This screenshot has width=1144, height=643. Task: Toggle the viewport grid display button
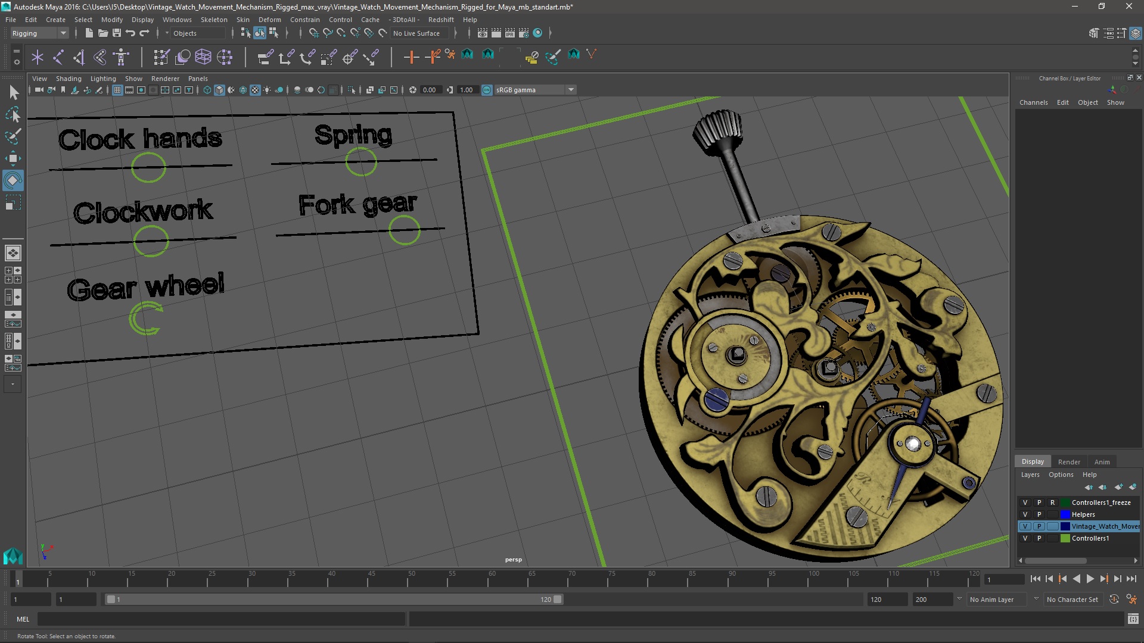point(117,90)
